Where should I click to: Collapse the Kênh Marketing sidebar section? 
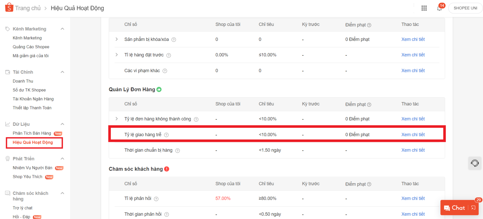[x=62, y=29]
